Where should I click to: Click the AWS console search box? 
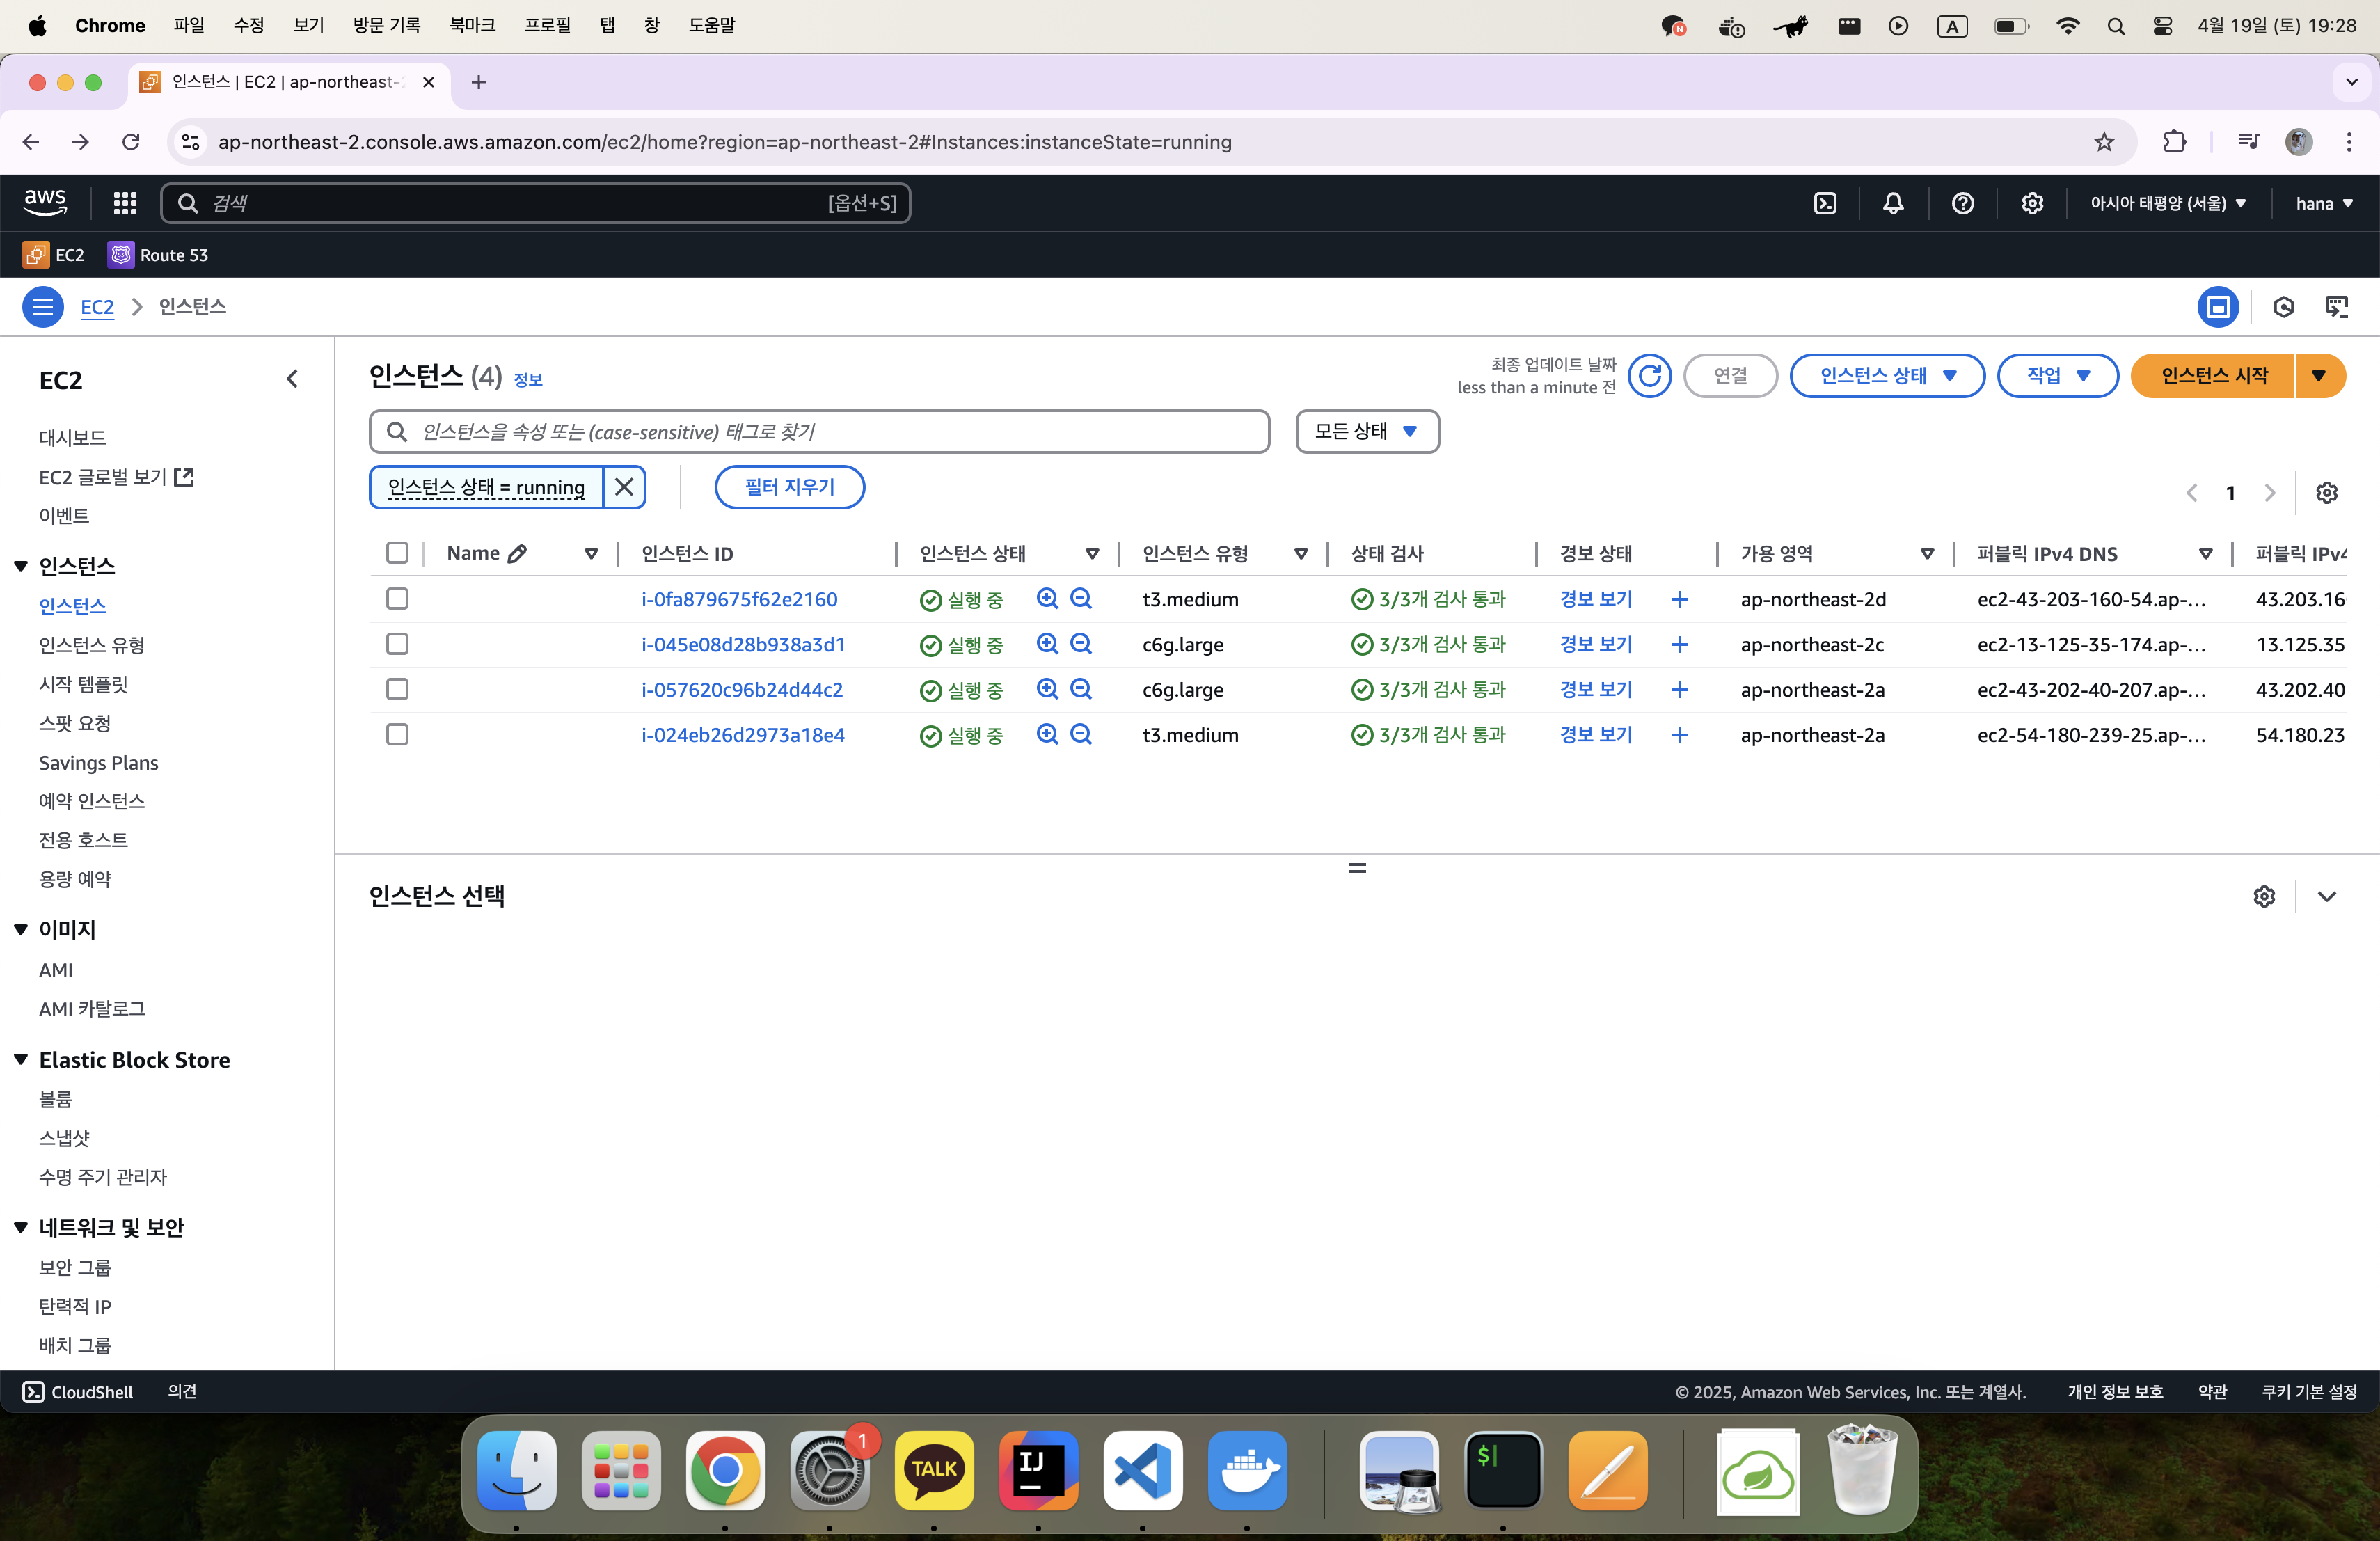coord(535,204)
